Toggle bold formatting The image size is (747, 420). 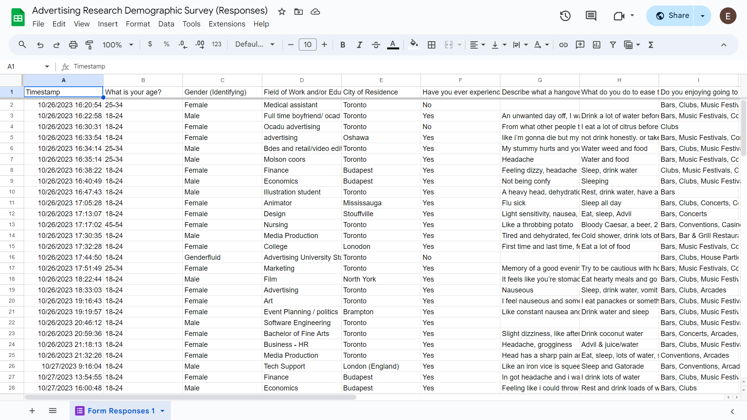[x=342, y=45]
